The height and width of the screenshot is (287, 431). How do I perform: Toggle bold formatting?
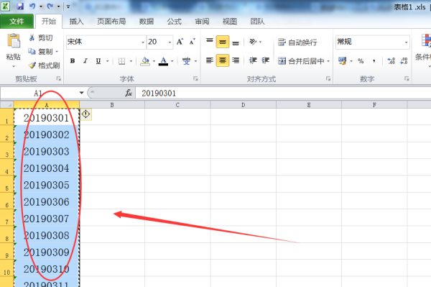point(73,61)
